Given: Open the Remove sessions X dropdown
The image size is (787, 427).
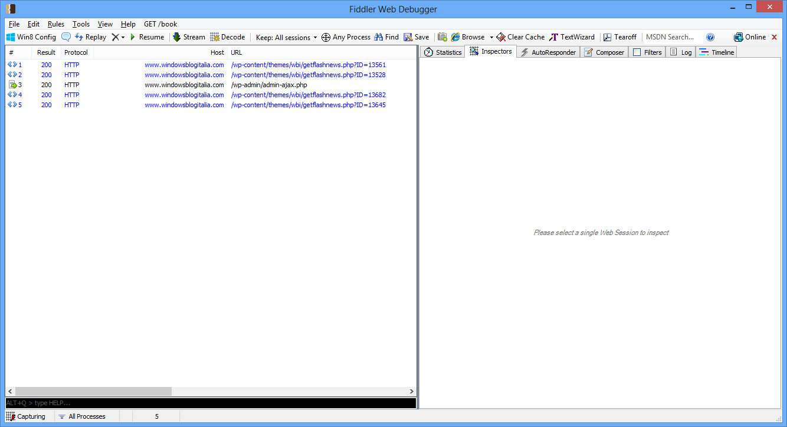Looking at the screenshot, I should (118, 37).
